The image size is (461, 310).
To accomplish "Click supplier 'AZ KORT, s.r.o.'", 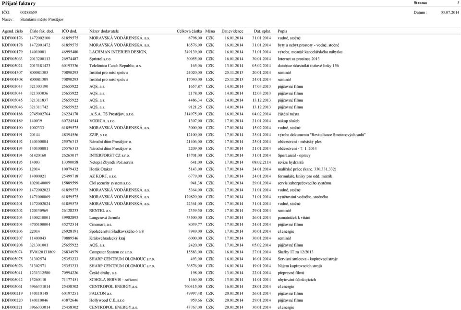I will [103, 176].
